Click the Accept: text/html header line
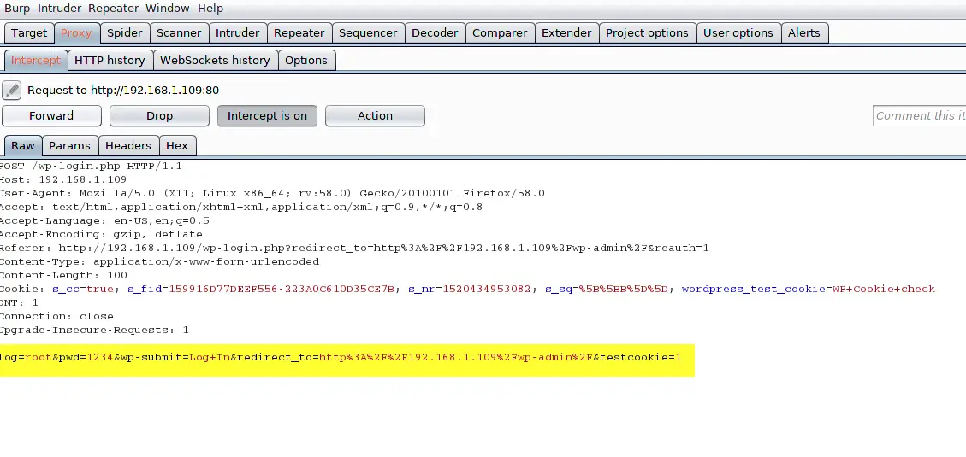The image size is (966, 457). [x=241, y=207]
